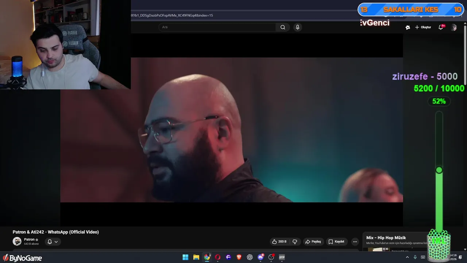
Task: Click the 643 B abone subscriber count
Action: pyautogui.click(x=31, y=244)
